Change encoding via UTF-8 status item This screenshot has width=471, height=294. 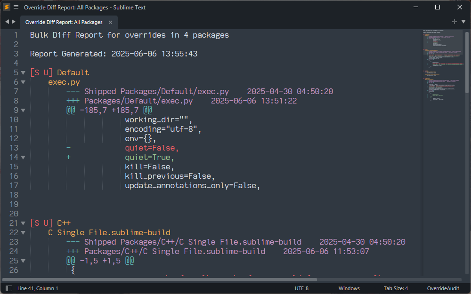pyautogui.click(x=301, y=288)
